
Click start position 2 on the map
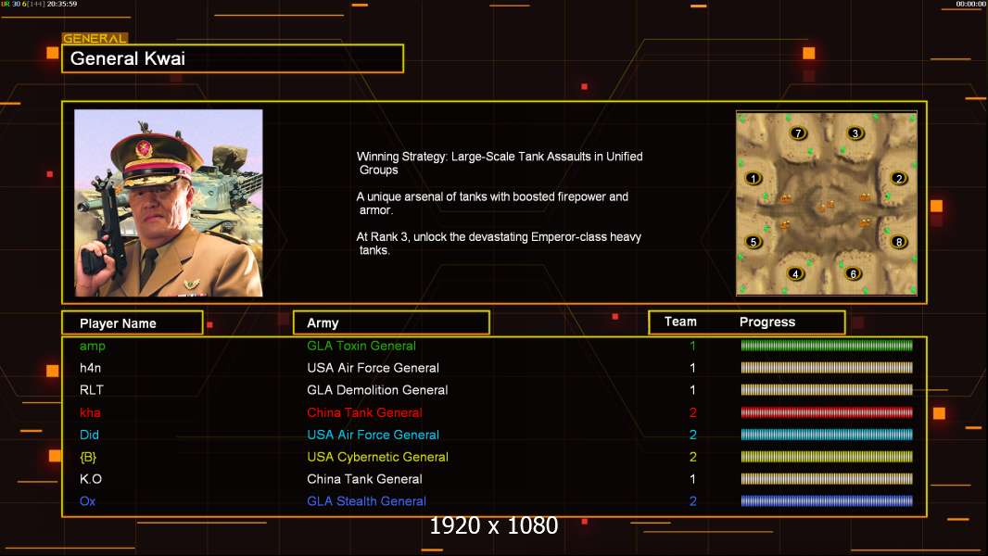point(899,178)
